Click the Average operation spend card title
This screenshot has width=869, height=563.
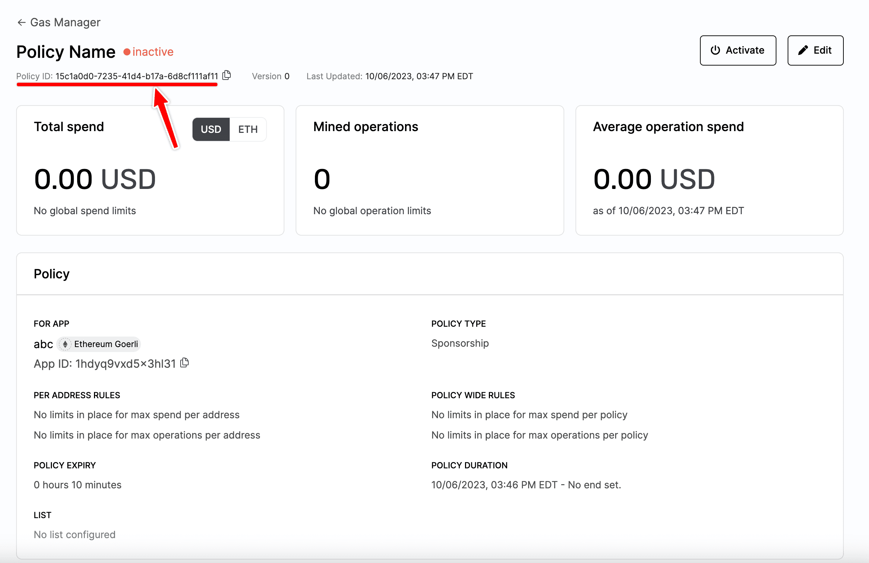click(x=668, y=127)
